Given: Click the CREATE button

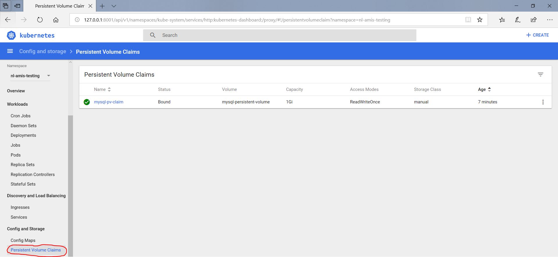Looking at the screenshot, I should pos(537,35).
